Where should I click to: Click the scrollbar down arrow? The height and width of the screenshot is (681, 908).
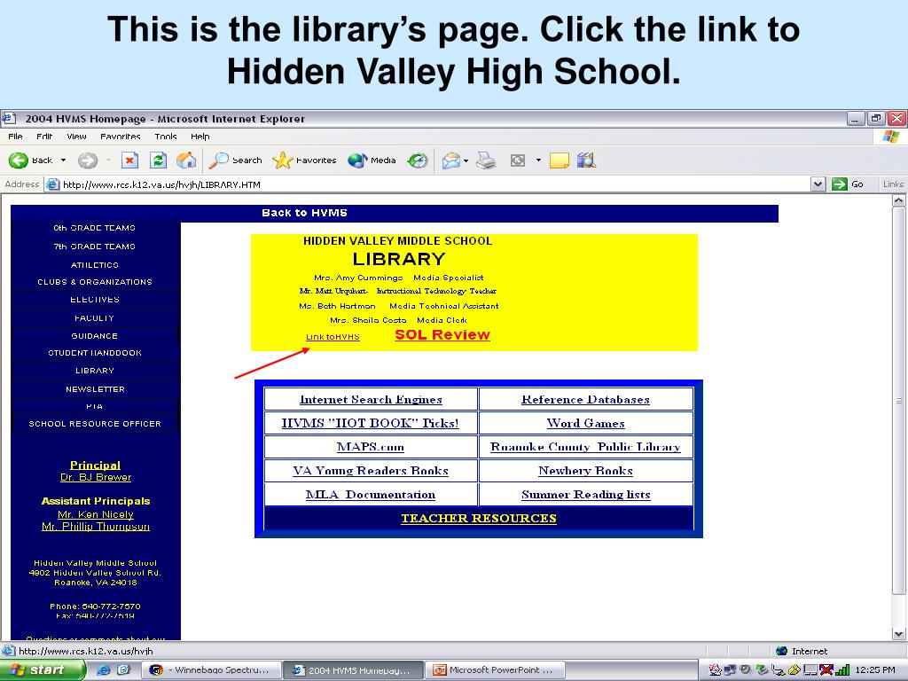coord(899,633)
